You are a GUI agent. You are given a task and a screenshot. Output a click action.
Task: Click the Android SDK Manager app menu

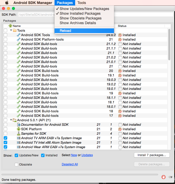(x=33, y=3)
